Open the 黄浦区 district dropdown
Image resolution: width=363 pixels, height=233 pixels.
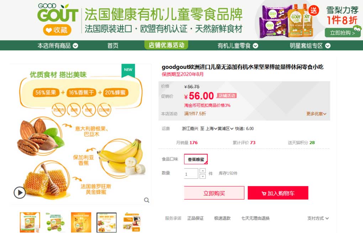click(x=226, y=129)
